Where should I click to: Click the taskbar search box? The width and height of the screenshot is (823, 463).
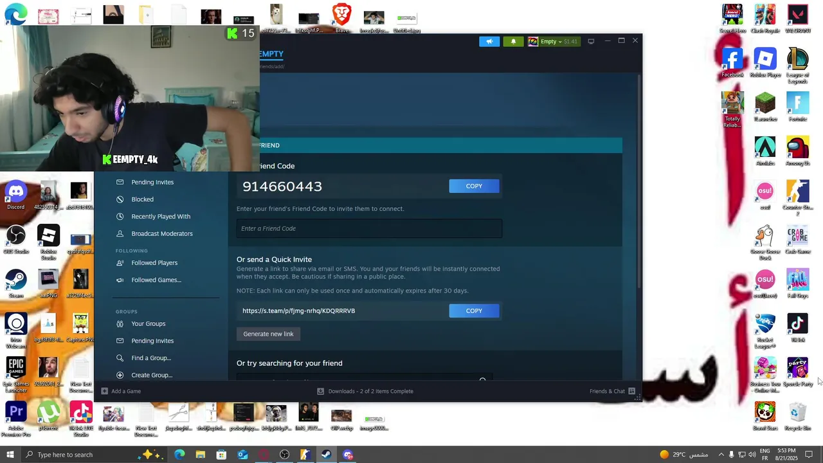tap(95, 455)
